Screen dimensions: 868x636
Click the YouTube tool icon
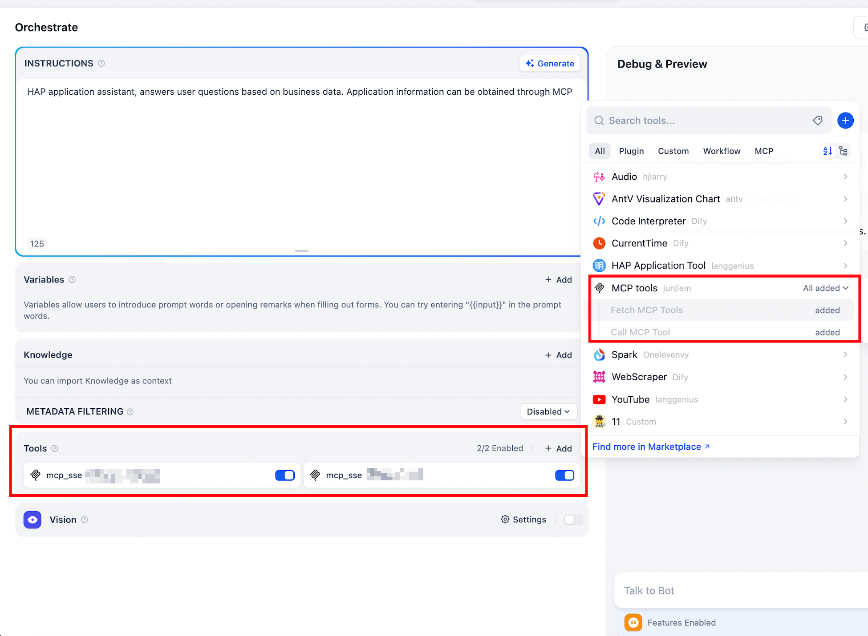599,399
